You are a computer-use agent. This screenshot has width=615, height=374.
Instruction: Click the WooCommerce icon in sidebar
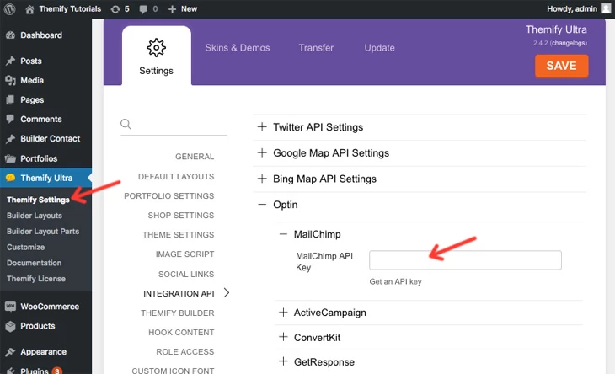(11, 306)
